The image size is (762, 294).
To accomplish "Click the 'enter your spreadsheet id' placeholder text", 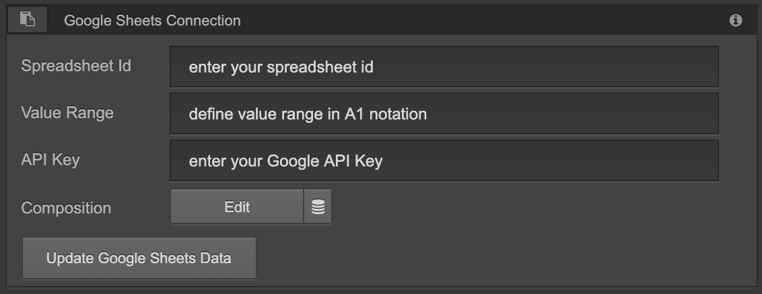I will (x=281, y=67).
